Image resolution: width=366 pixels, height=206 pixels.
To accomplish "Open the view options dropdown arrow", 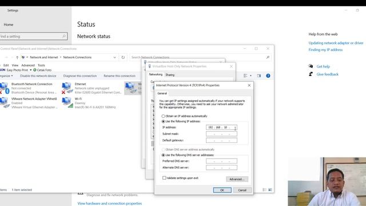I will [x=250, y=76].
